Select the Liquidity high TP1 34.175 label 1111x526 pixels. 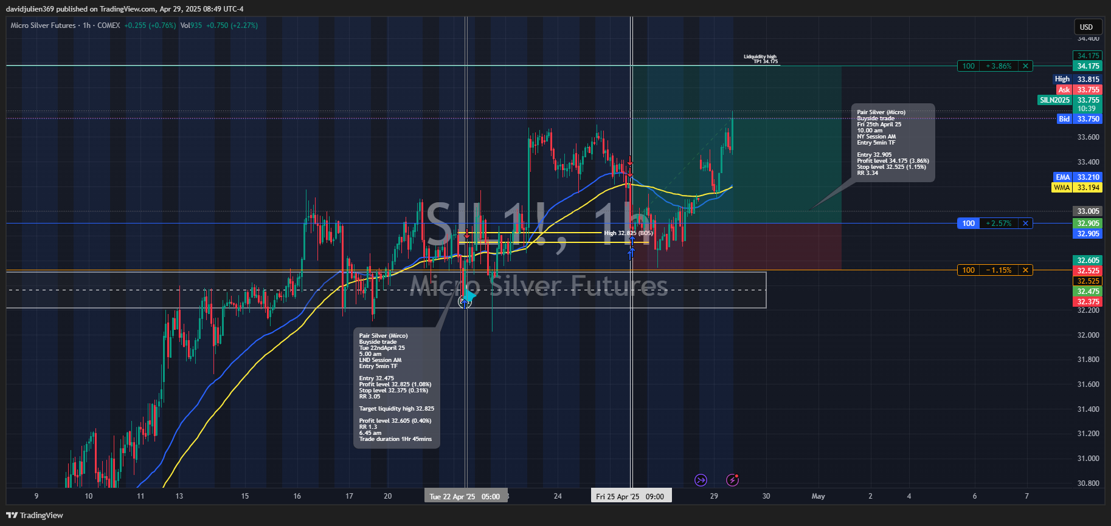point(760,59)
